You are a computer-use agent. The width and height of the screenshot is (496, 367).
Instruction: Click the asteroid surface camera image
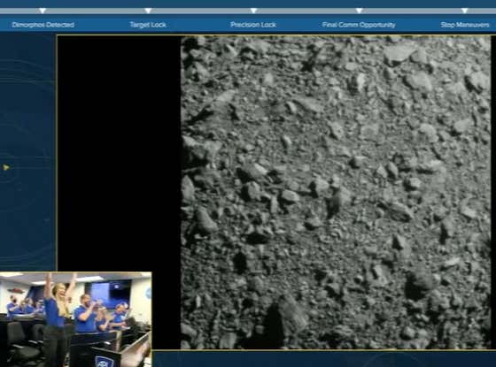pos(336,192)
